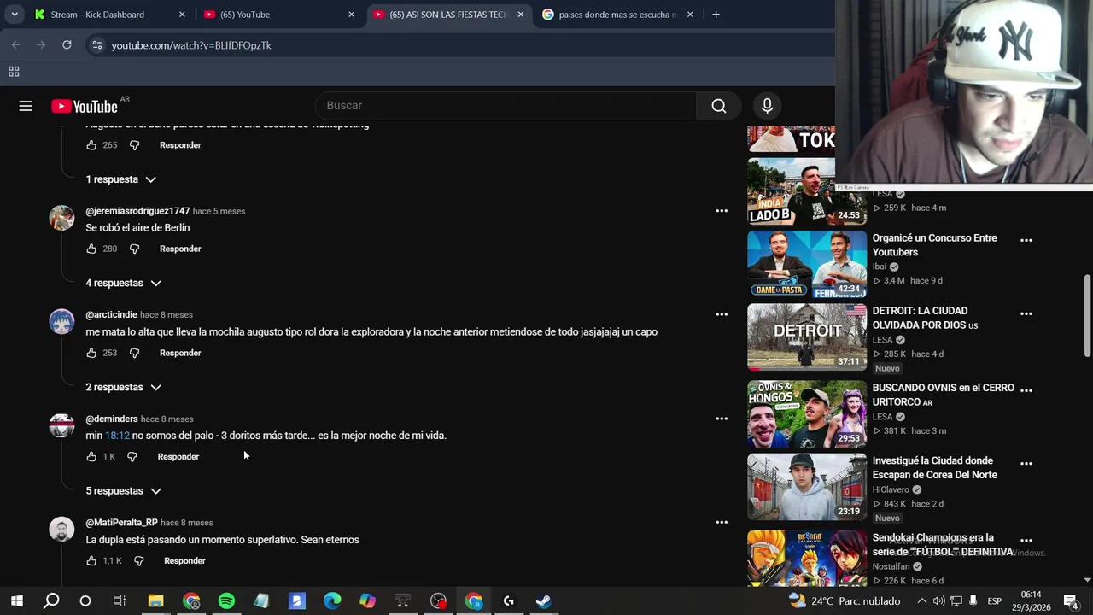Open Microsoft Edge from taskbar
The height and width of the screenshot is (615, 1093).
pyautogui.click(x=332, y=601)
